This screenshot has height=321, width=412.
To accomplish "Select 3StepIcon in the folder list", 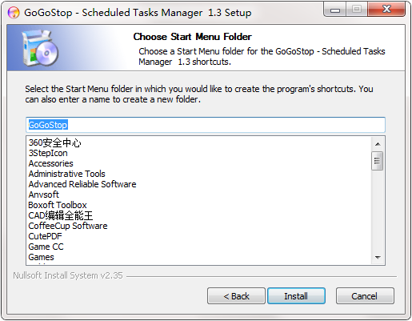I will [x=48, y=153].
